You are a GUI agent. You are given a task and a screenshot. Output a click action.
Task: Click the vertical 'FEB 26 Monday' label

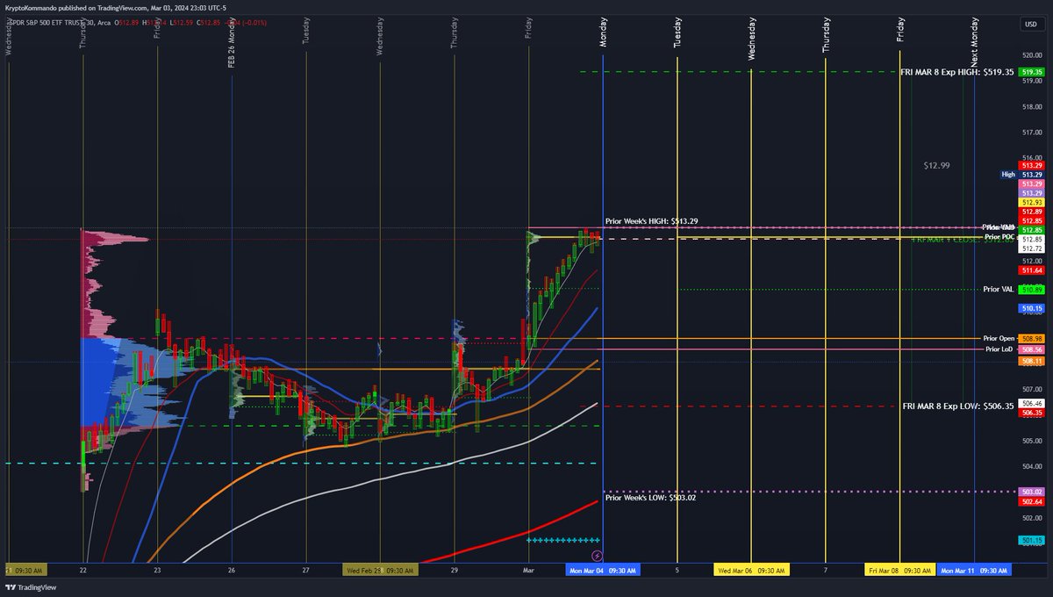point(232,43)
